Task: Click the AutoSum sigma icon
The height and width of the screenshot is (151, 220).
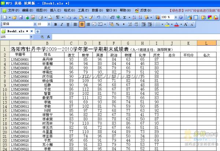Action: [x=125, y=17]
